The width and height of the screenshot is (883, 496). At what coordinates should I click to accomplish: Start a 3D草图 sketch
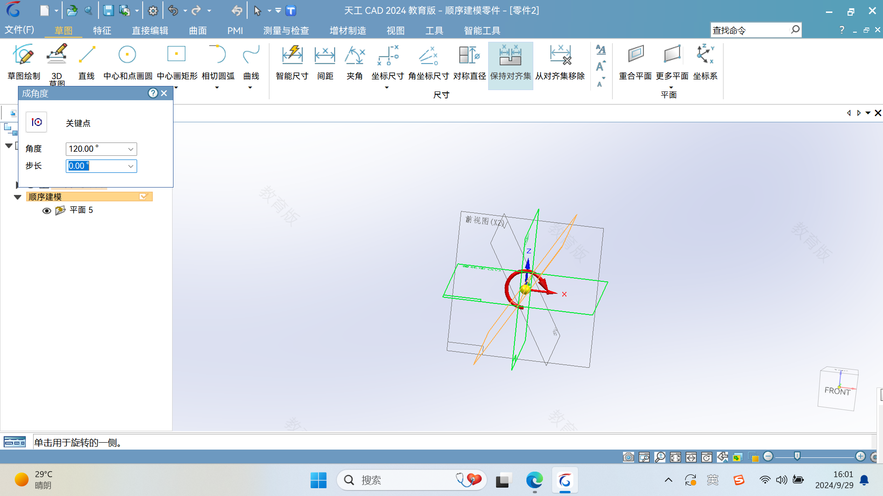(x=57, y=64)
